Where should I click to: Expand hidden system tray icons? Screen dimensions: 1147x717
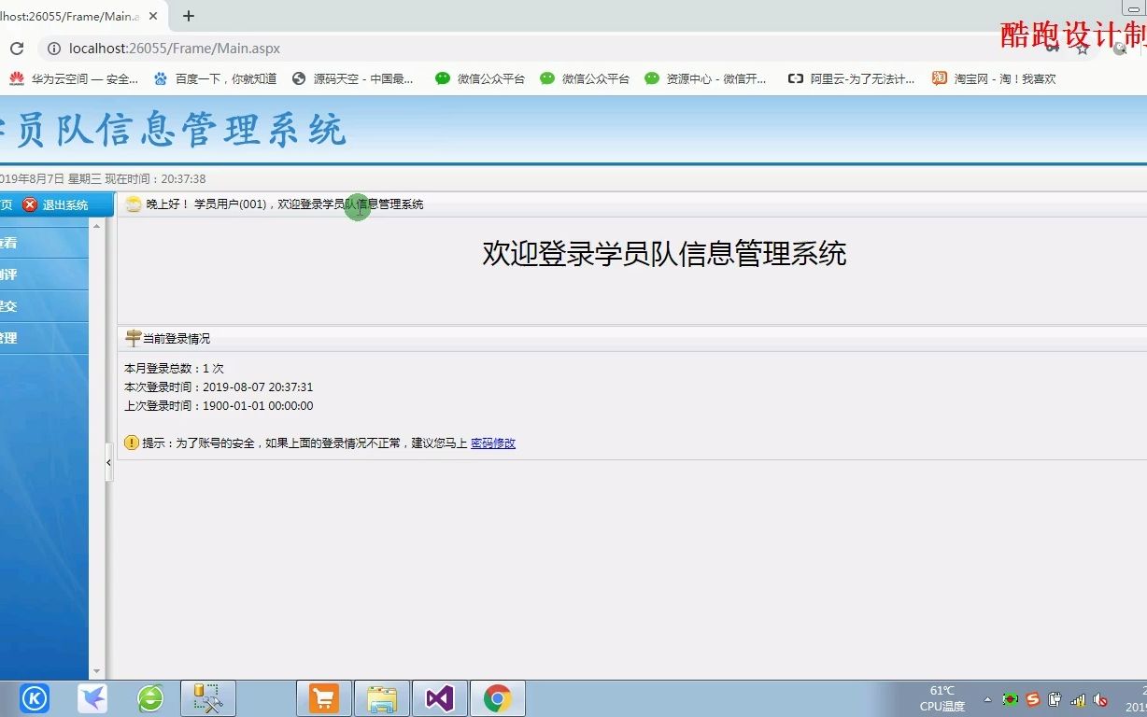click(x=988, y=699)
